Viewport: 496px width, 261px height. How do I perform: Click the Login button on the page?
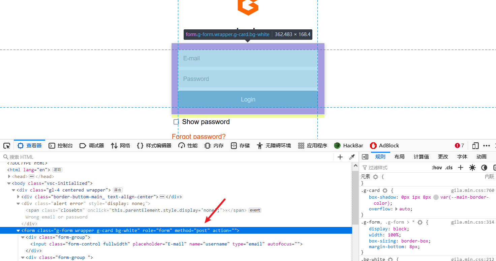248,99
